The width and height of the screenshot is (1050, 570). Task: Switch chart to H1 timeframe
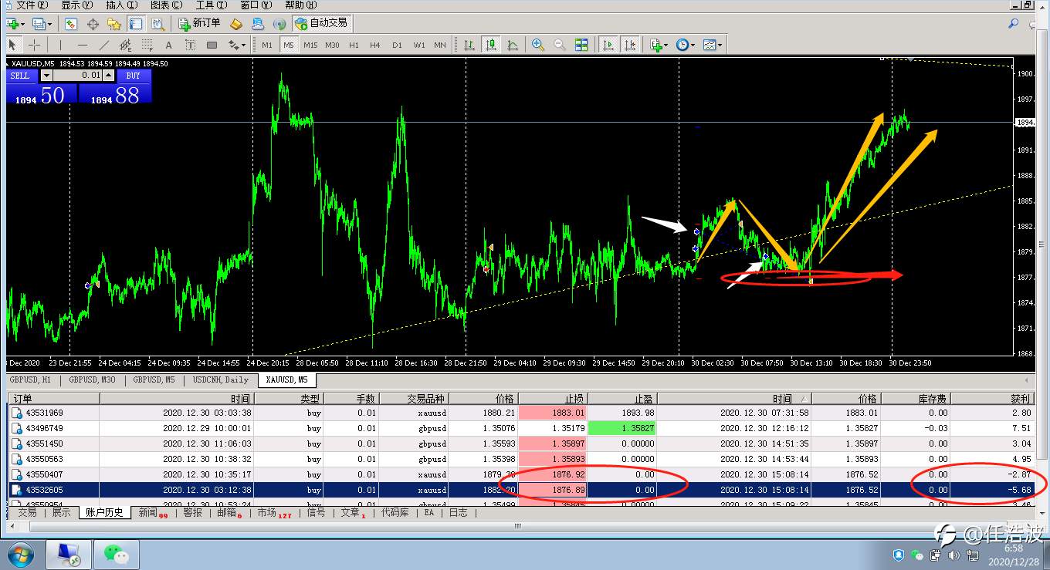[354, 45]
